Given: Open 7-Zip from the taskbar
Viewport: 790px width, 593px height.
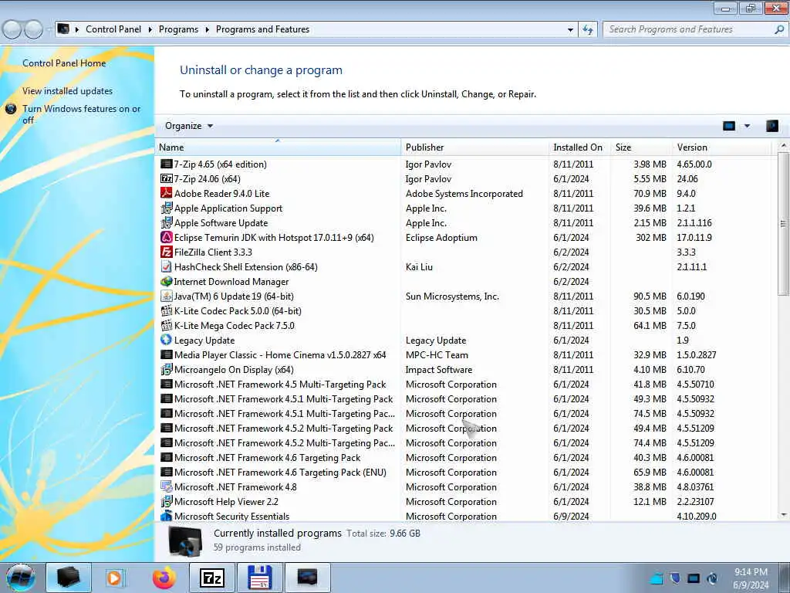Looking at the screenshot, I should point(211,578).
